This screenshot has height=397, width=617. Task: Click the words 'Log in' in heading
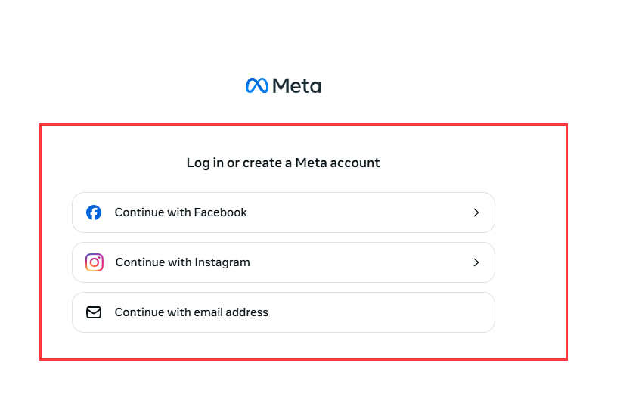[198, 163]
